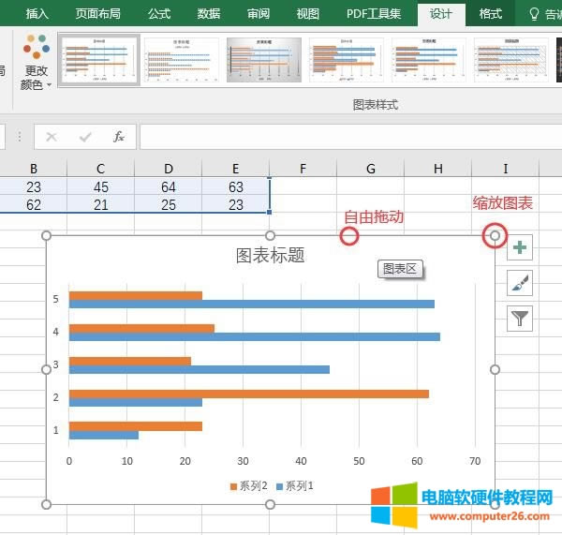Click the confirm checkmark in formula bar

[85, 137]
